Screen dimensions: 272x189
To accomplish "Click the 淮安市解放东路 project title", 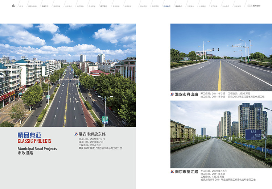I will 92,134.
